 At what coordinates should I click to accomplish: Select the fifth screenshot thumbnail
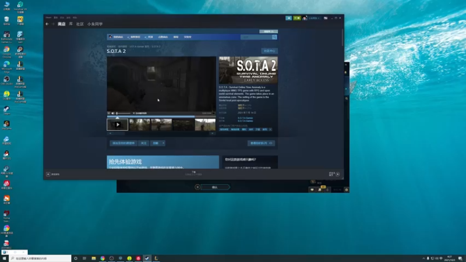tap(205, 125)
